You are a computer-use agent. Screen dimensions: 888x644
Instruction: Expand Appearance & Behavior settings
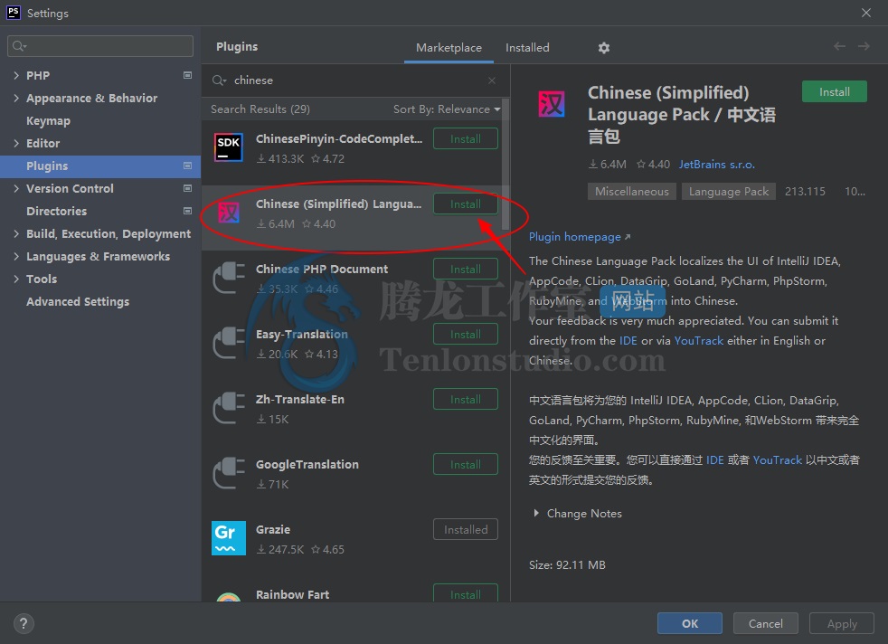[x=16, y=98]
